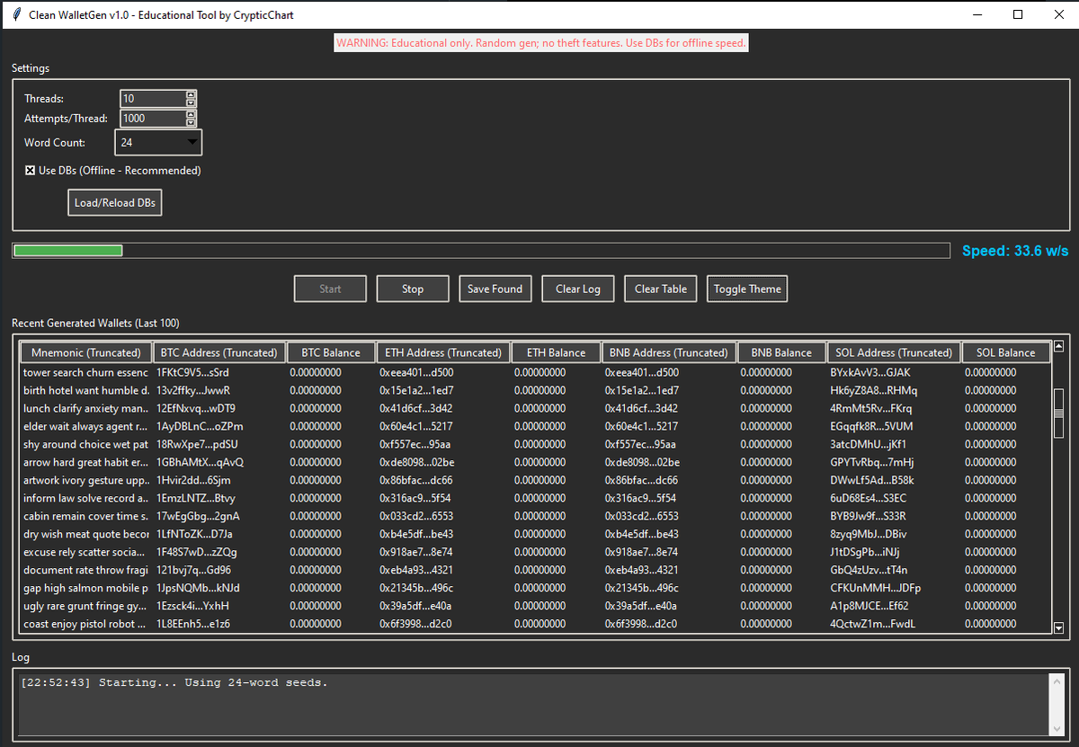Click the wallet table scrollbar thumb
The image size is (1079, 747).
point(1058,414)
